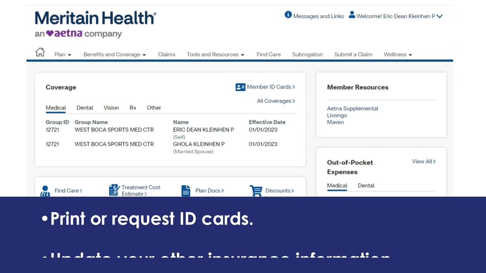Expand Benefits and Coverage dropdown
Screen dimensions: 486x273
click(115, 55)
